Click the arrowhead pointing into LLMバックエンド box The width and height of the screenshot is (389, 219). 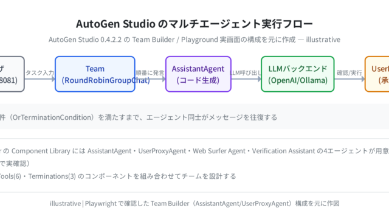[x=260, y=79]
